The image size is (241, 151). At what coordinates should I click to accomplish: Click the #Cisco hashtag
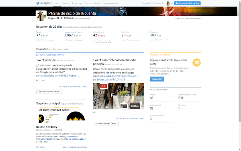(49, 139)
